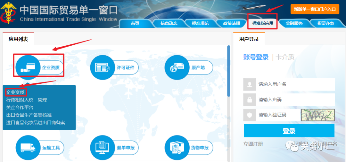
Task: Choose 关企合作平台 from the dropdown list
Action: click(20, 107)
